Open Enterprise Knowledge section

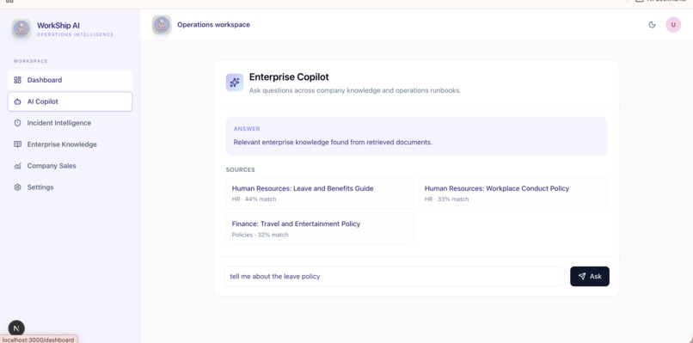point(70,144)
